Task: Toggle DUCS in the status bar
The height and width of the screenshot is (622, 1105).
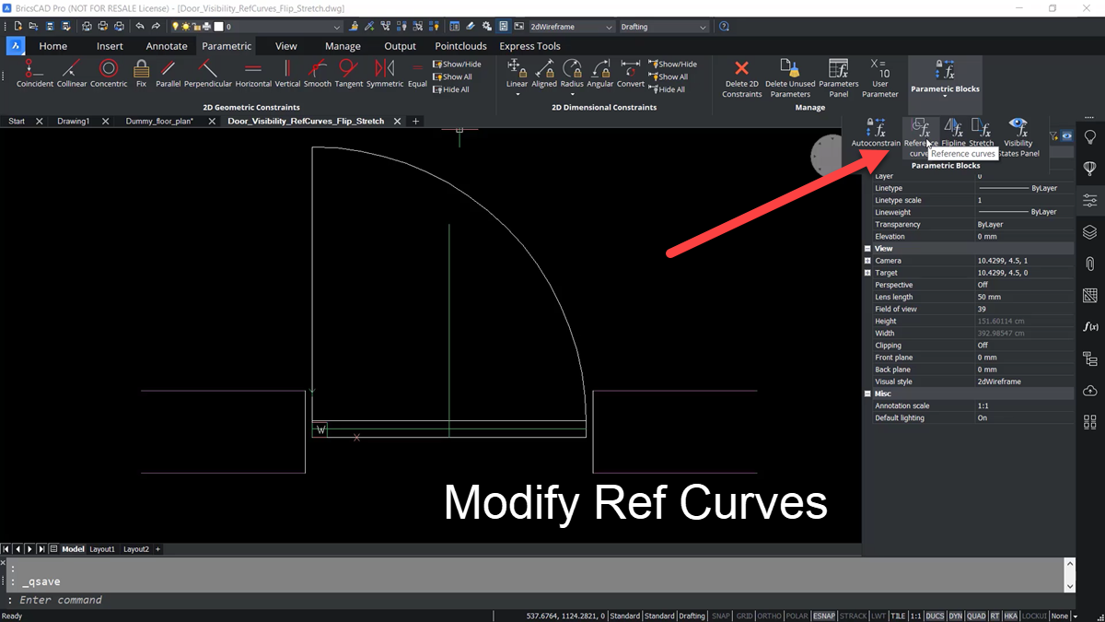Action: [x=935, y=616]
